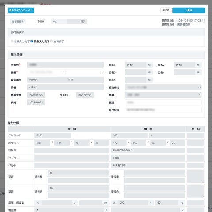
Task: Click the 閉じる button
Action: pyautogui.click(x=166, y=10)
